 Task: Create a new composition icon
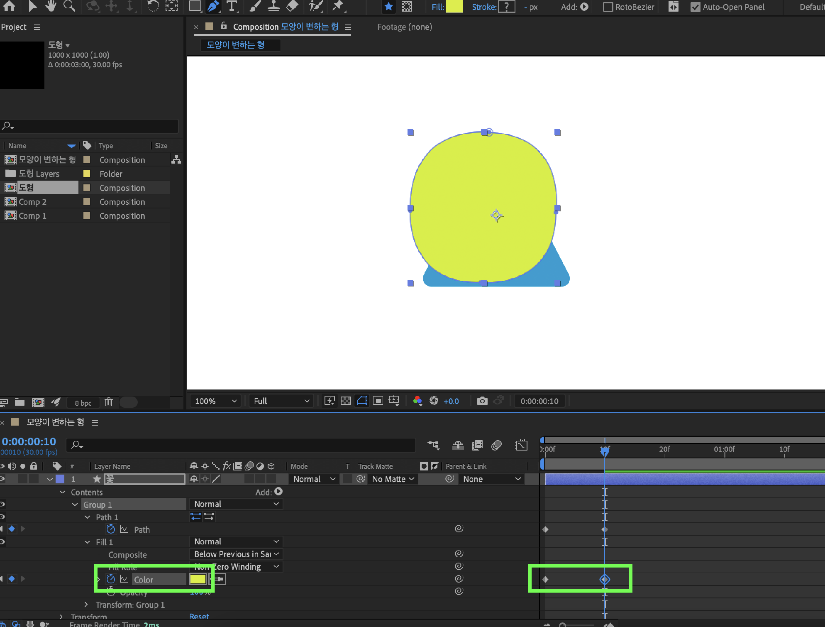38,402
